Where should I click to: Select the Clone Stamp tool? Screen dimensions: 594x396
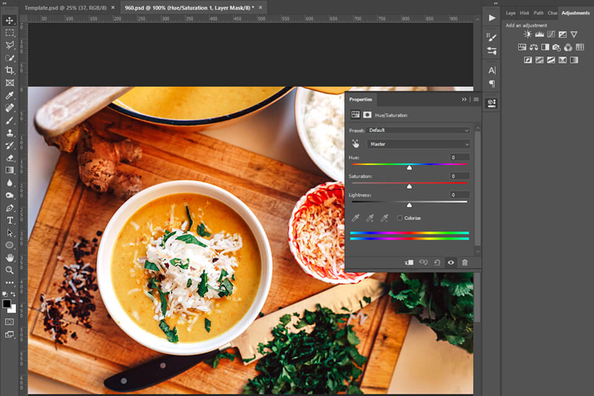point(9,132)
